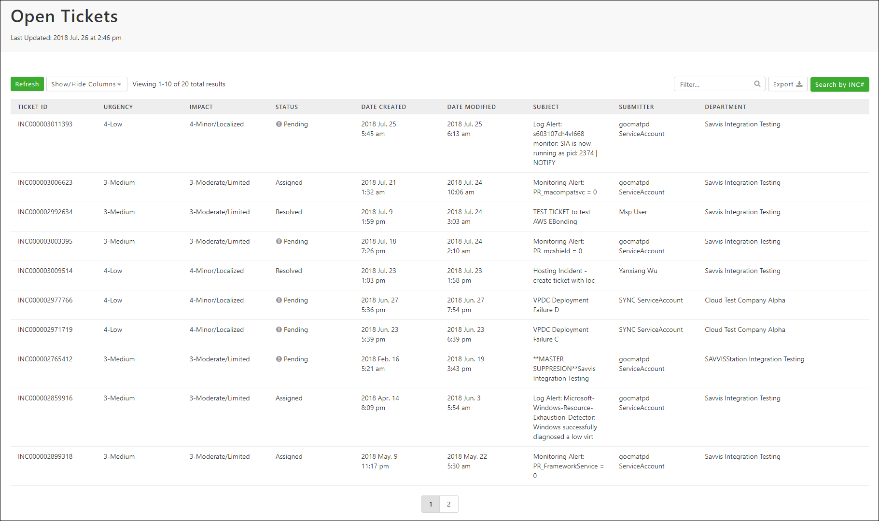Click 'Assigned' status for INC000003006623
Viewport: 879px width, 521px height.
pyautogui.click(x=289, y=182)
